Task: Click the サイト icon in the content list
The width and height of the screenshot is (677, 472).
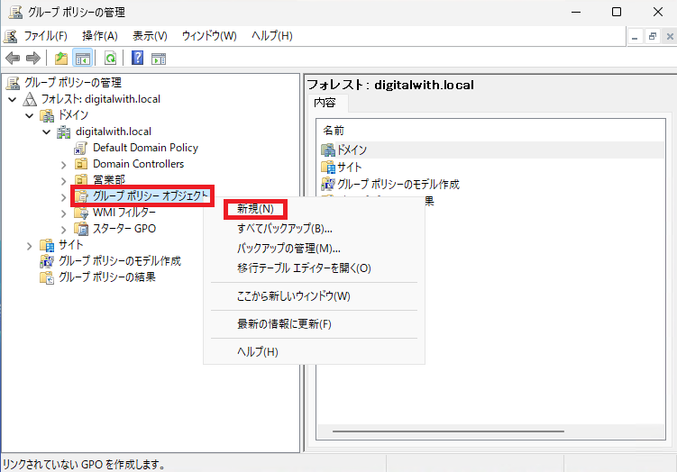Action: tap(328, 167)
